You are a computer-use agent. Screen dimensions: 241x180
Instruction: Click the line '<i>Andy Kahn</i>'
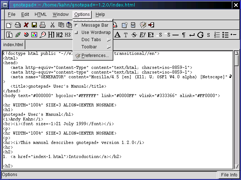pos(23,119)
